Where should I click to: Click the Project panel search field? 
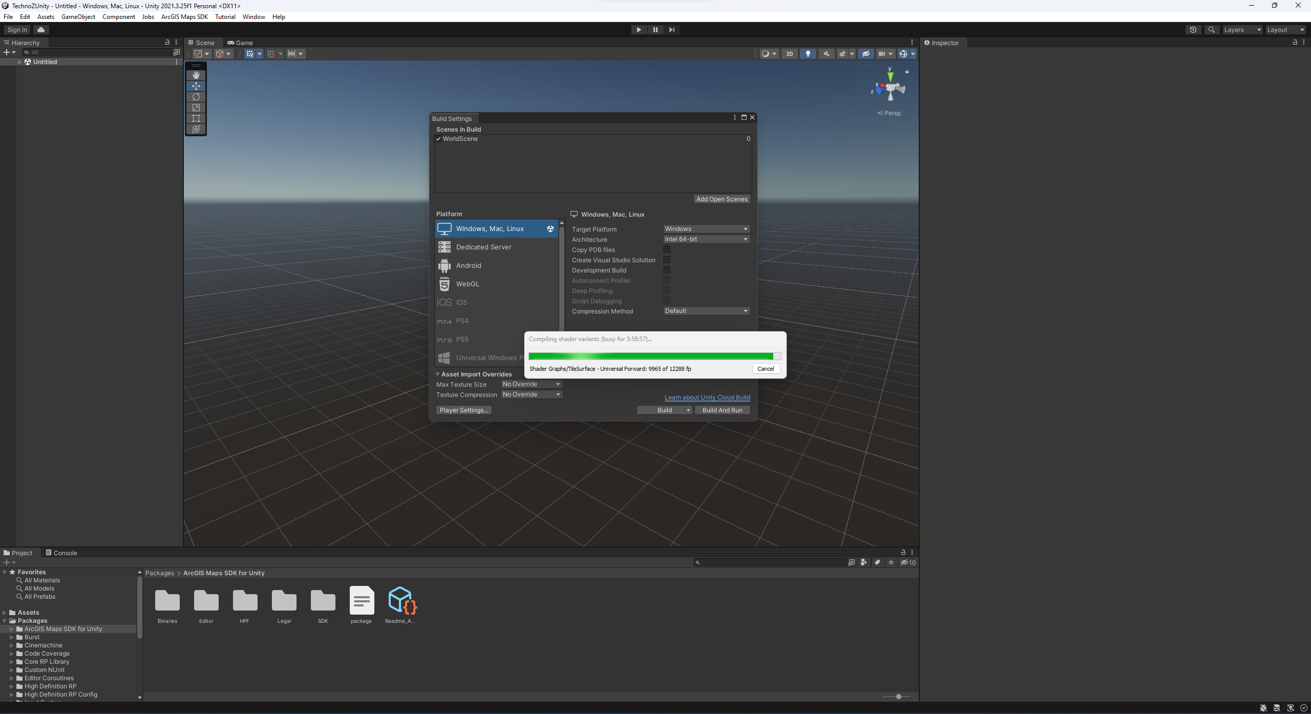click(768, 562)
